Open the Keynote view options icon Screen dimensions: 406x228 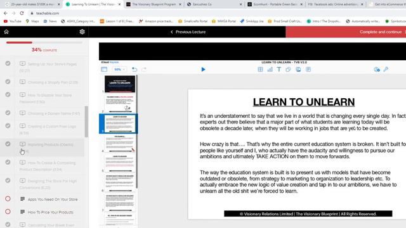click(x=104, y=69)
